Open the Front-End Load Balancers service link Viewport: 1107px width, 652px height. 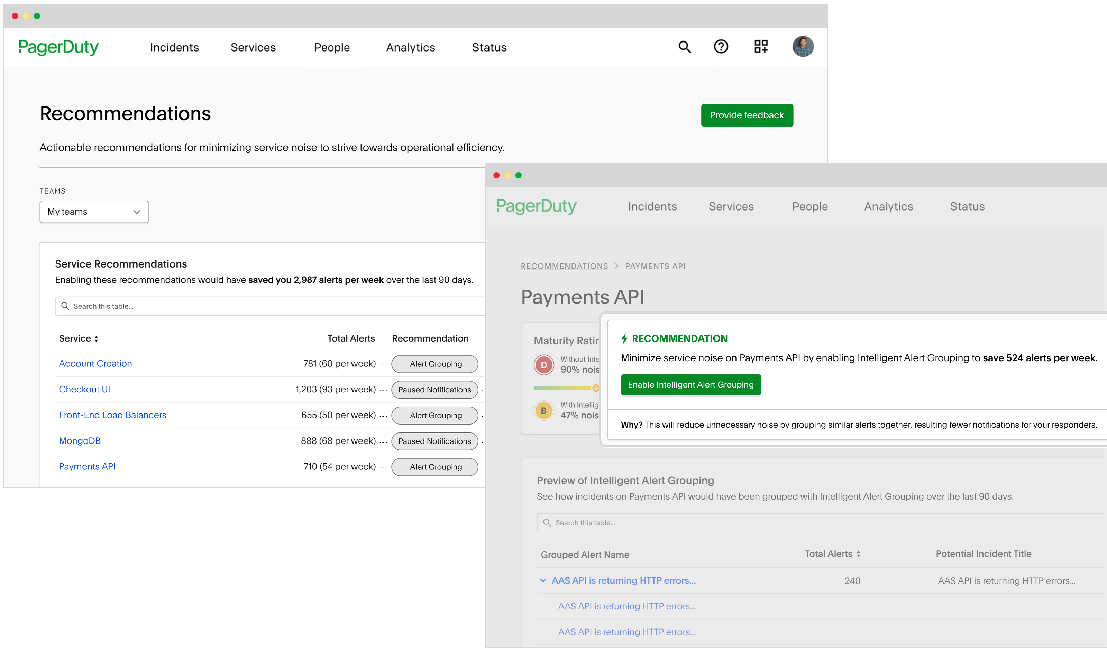pos(112,415)
